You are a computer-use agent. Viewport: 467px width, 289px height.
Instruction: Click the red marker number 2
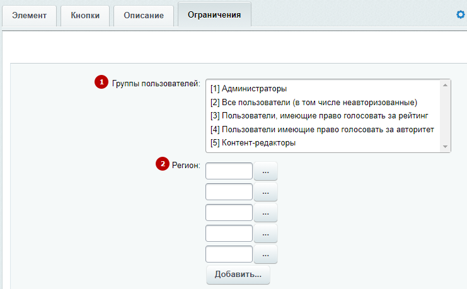pyautogui.click(x=163, y=164)
